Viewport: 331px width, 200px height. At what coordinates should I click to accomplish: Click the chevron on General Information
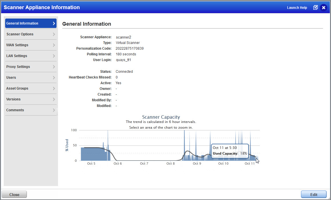tap(54, 23)
